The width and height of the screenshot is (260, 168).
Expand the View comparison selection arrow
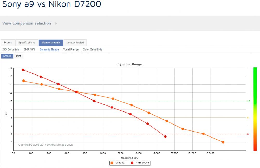(x=56, y=23)
